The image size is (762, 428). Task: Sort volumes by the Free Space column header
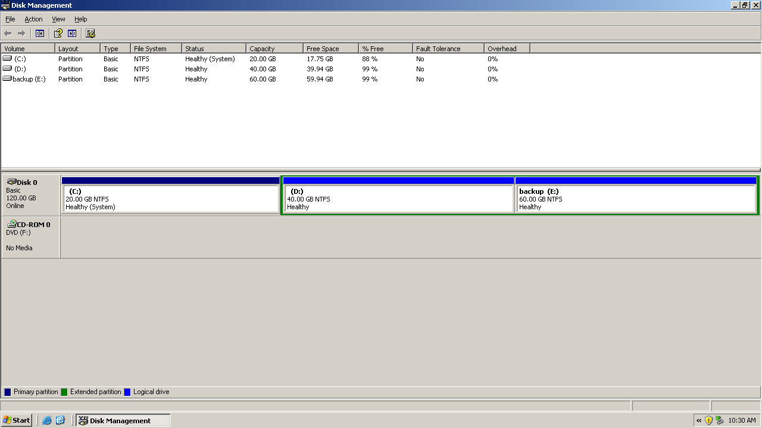(330, 49)
